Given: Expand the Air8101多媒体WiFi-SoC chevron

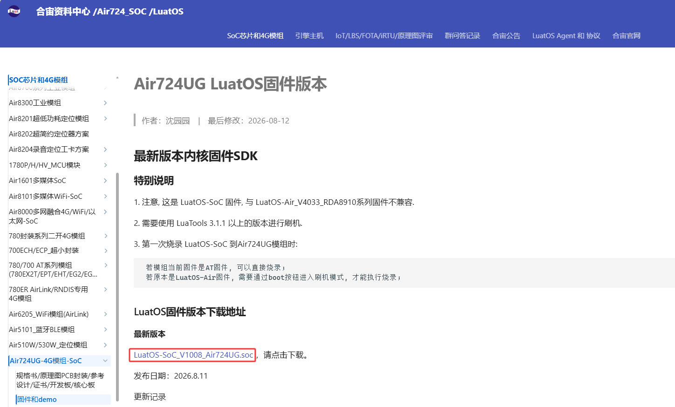Looking at the screenshot, I should pyautogui.click(x=105, y=197).
